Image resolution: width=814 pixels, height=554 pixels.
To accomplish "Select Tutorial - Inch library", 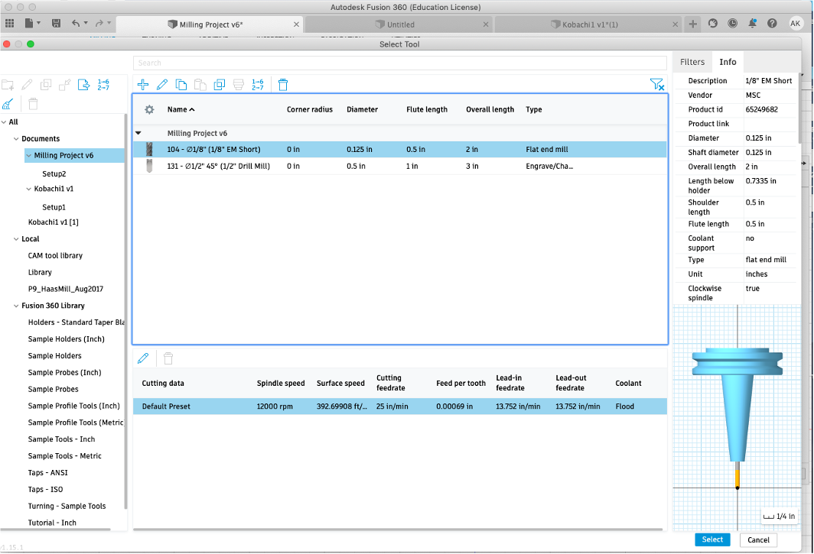I will 52,523.
